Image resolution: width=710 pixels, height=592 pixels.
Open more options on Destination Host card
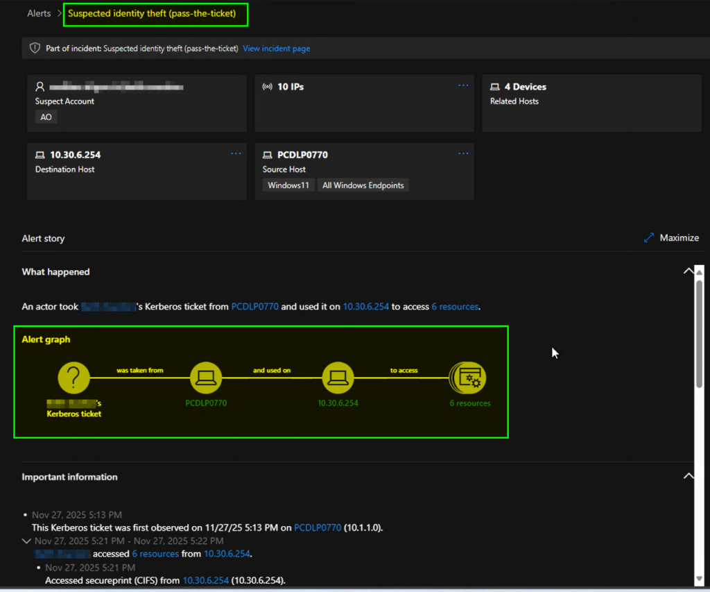coord(236,153)
